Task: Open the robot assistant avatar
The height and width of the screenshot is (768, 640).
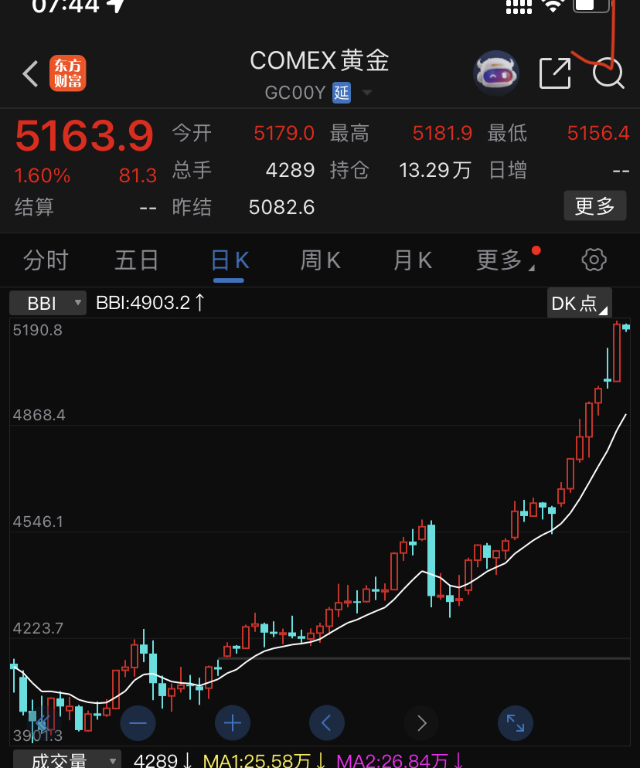Action: pyautogui.click(x=496, y=73)
